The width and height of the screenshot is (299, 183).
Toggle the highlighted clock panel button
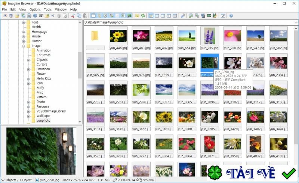point(105,16)
